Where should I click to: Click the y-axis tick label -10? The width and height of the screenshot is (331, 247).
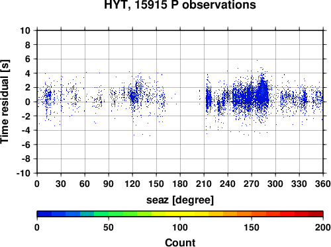pos(23,173)
